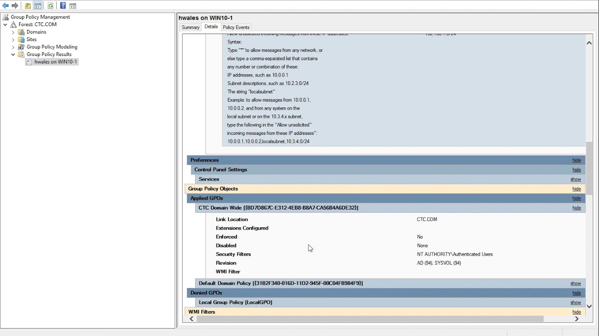Switch to the Summary tab
The width and height of the screenshot is (599, 336).
pyautogui.click(x=190, y=28)
